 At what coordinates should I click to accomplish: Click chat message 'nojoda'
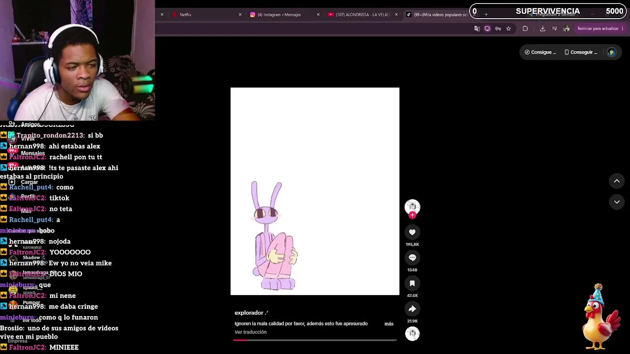[x=60, y=241]
